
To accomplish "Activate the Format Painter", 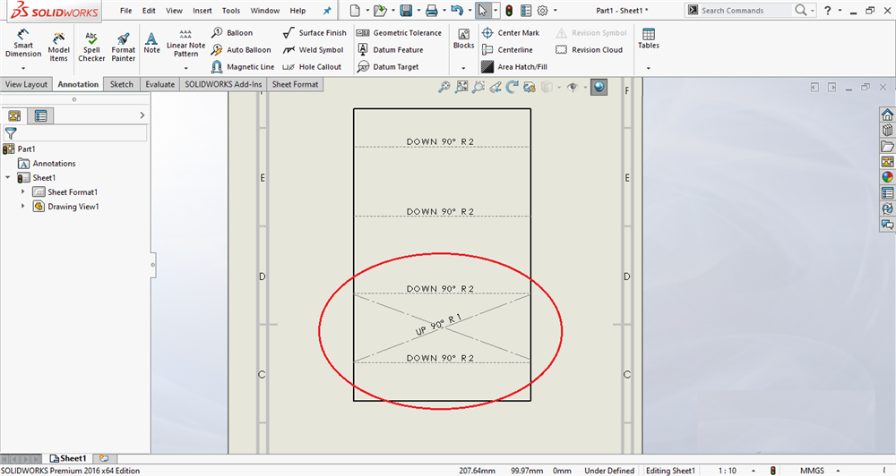I will coord(124,47).
